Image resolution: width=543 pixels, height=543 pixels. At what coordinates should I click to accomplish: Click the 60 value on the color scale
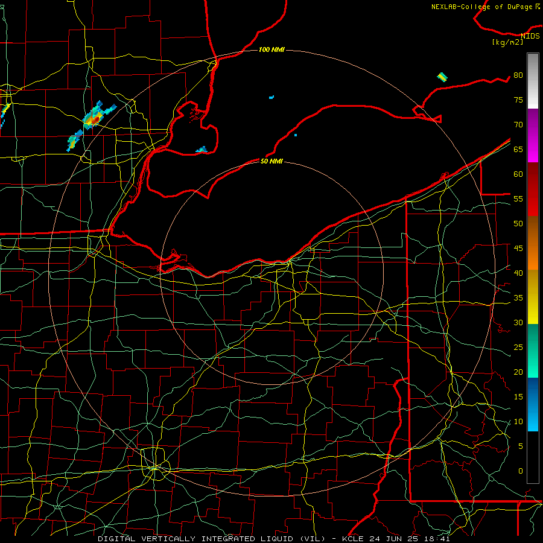[x=518, y=174]
